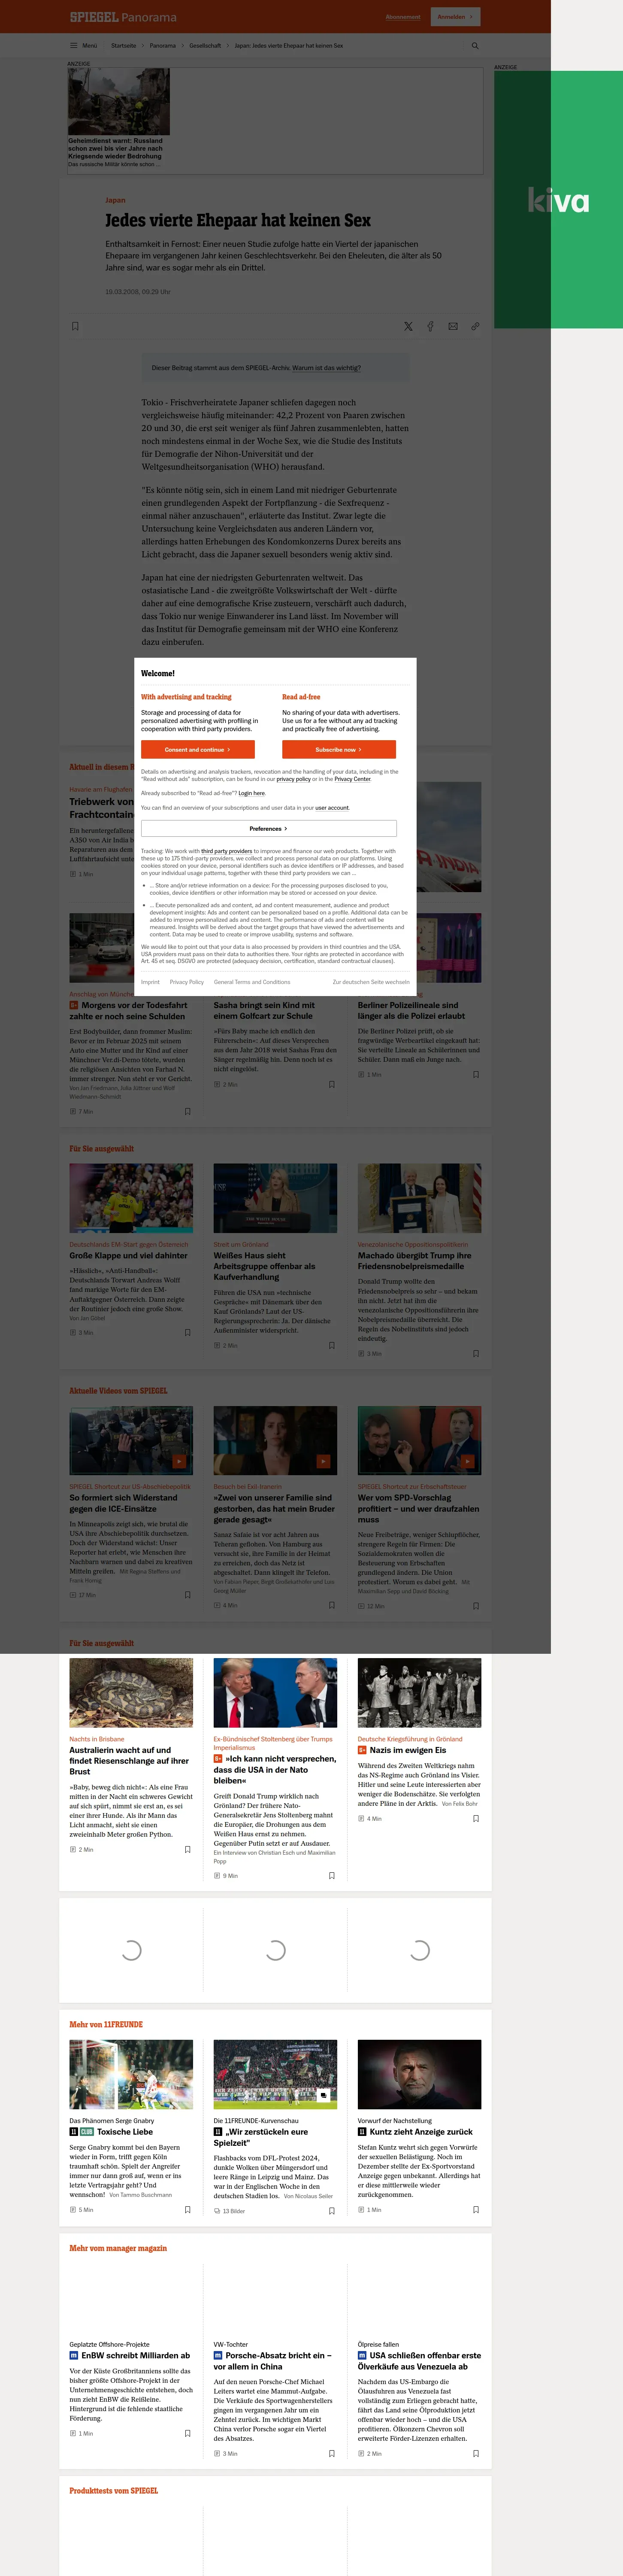The width and height of the screenshot is (623, 2576).
Task: Play the ICE-Einsätze Widerstand video
Action: click(x=179, y=1461)
